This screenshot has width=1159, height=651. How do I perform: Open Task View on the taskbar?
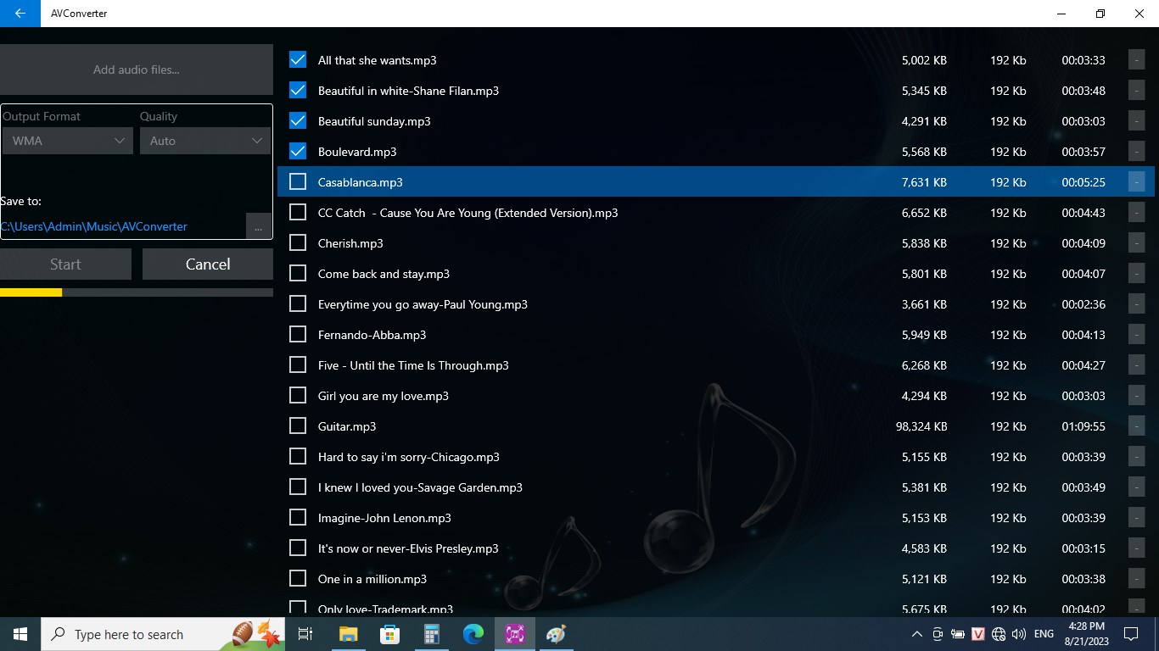coord(305,634)
